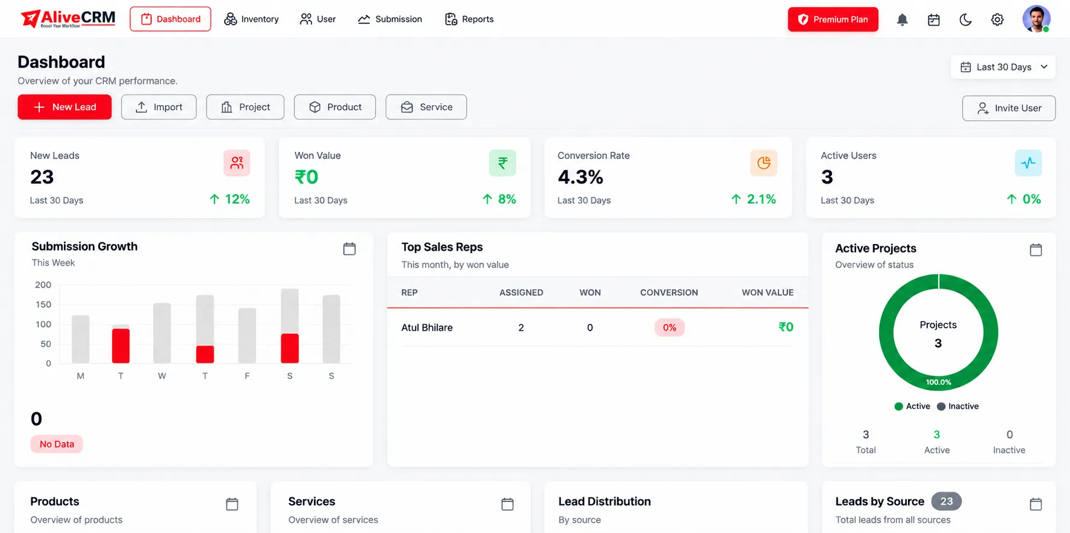This screenshot has width=1070, height=533.
Task: Toggle Active legend in projects chart
Action: tap(912, 407)
